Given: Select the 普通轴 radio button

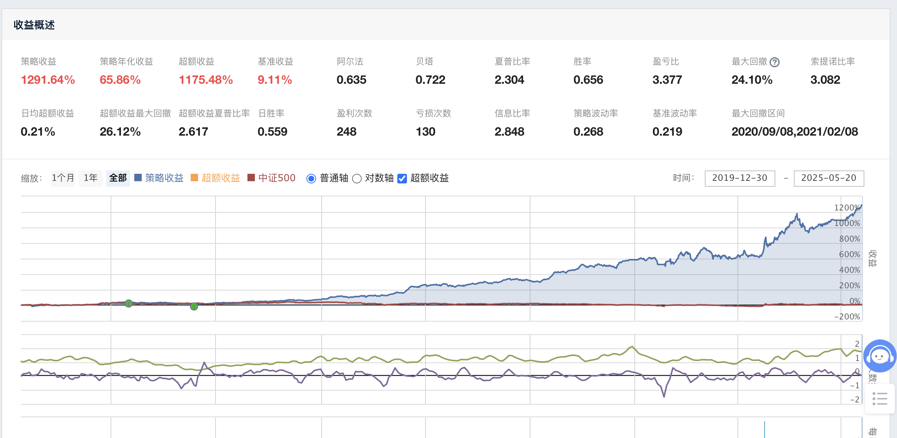Looking at the screenshot, I should point(311,179).
